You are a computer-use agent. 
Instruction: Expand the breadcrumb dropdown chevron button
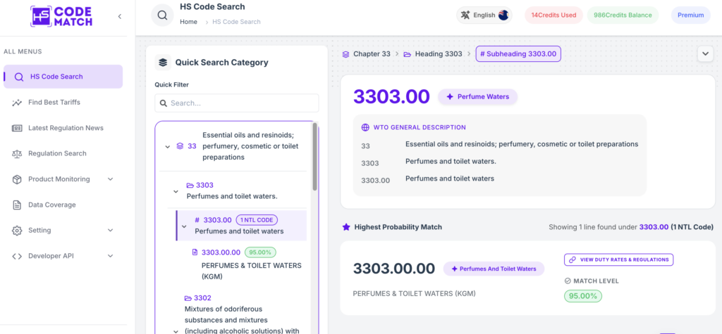(705, 53)
